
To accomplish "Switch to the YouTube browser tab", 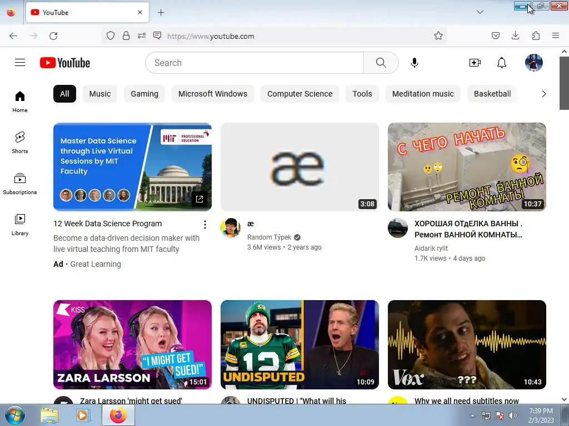I will pos(87,12).
